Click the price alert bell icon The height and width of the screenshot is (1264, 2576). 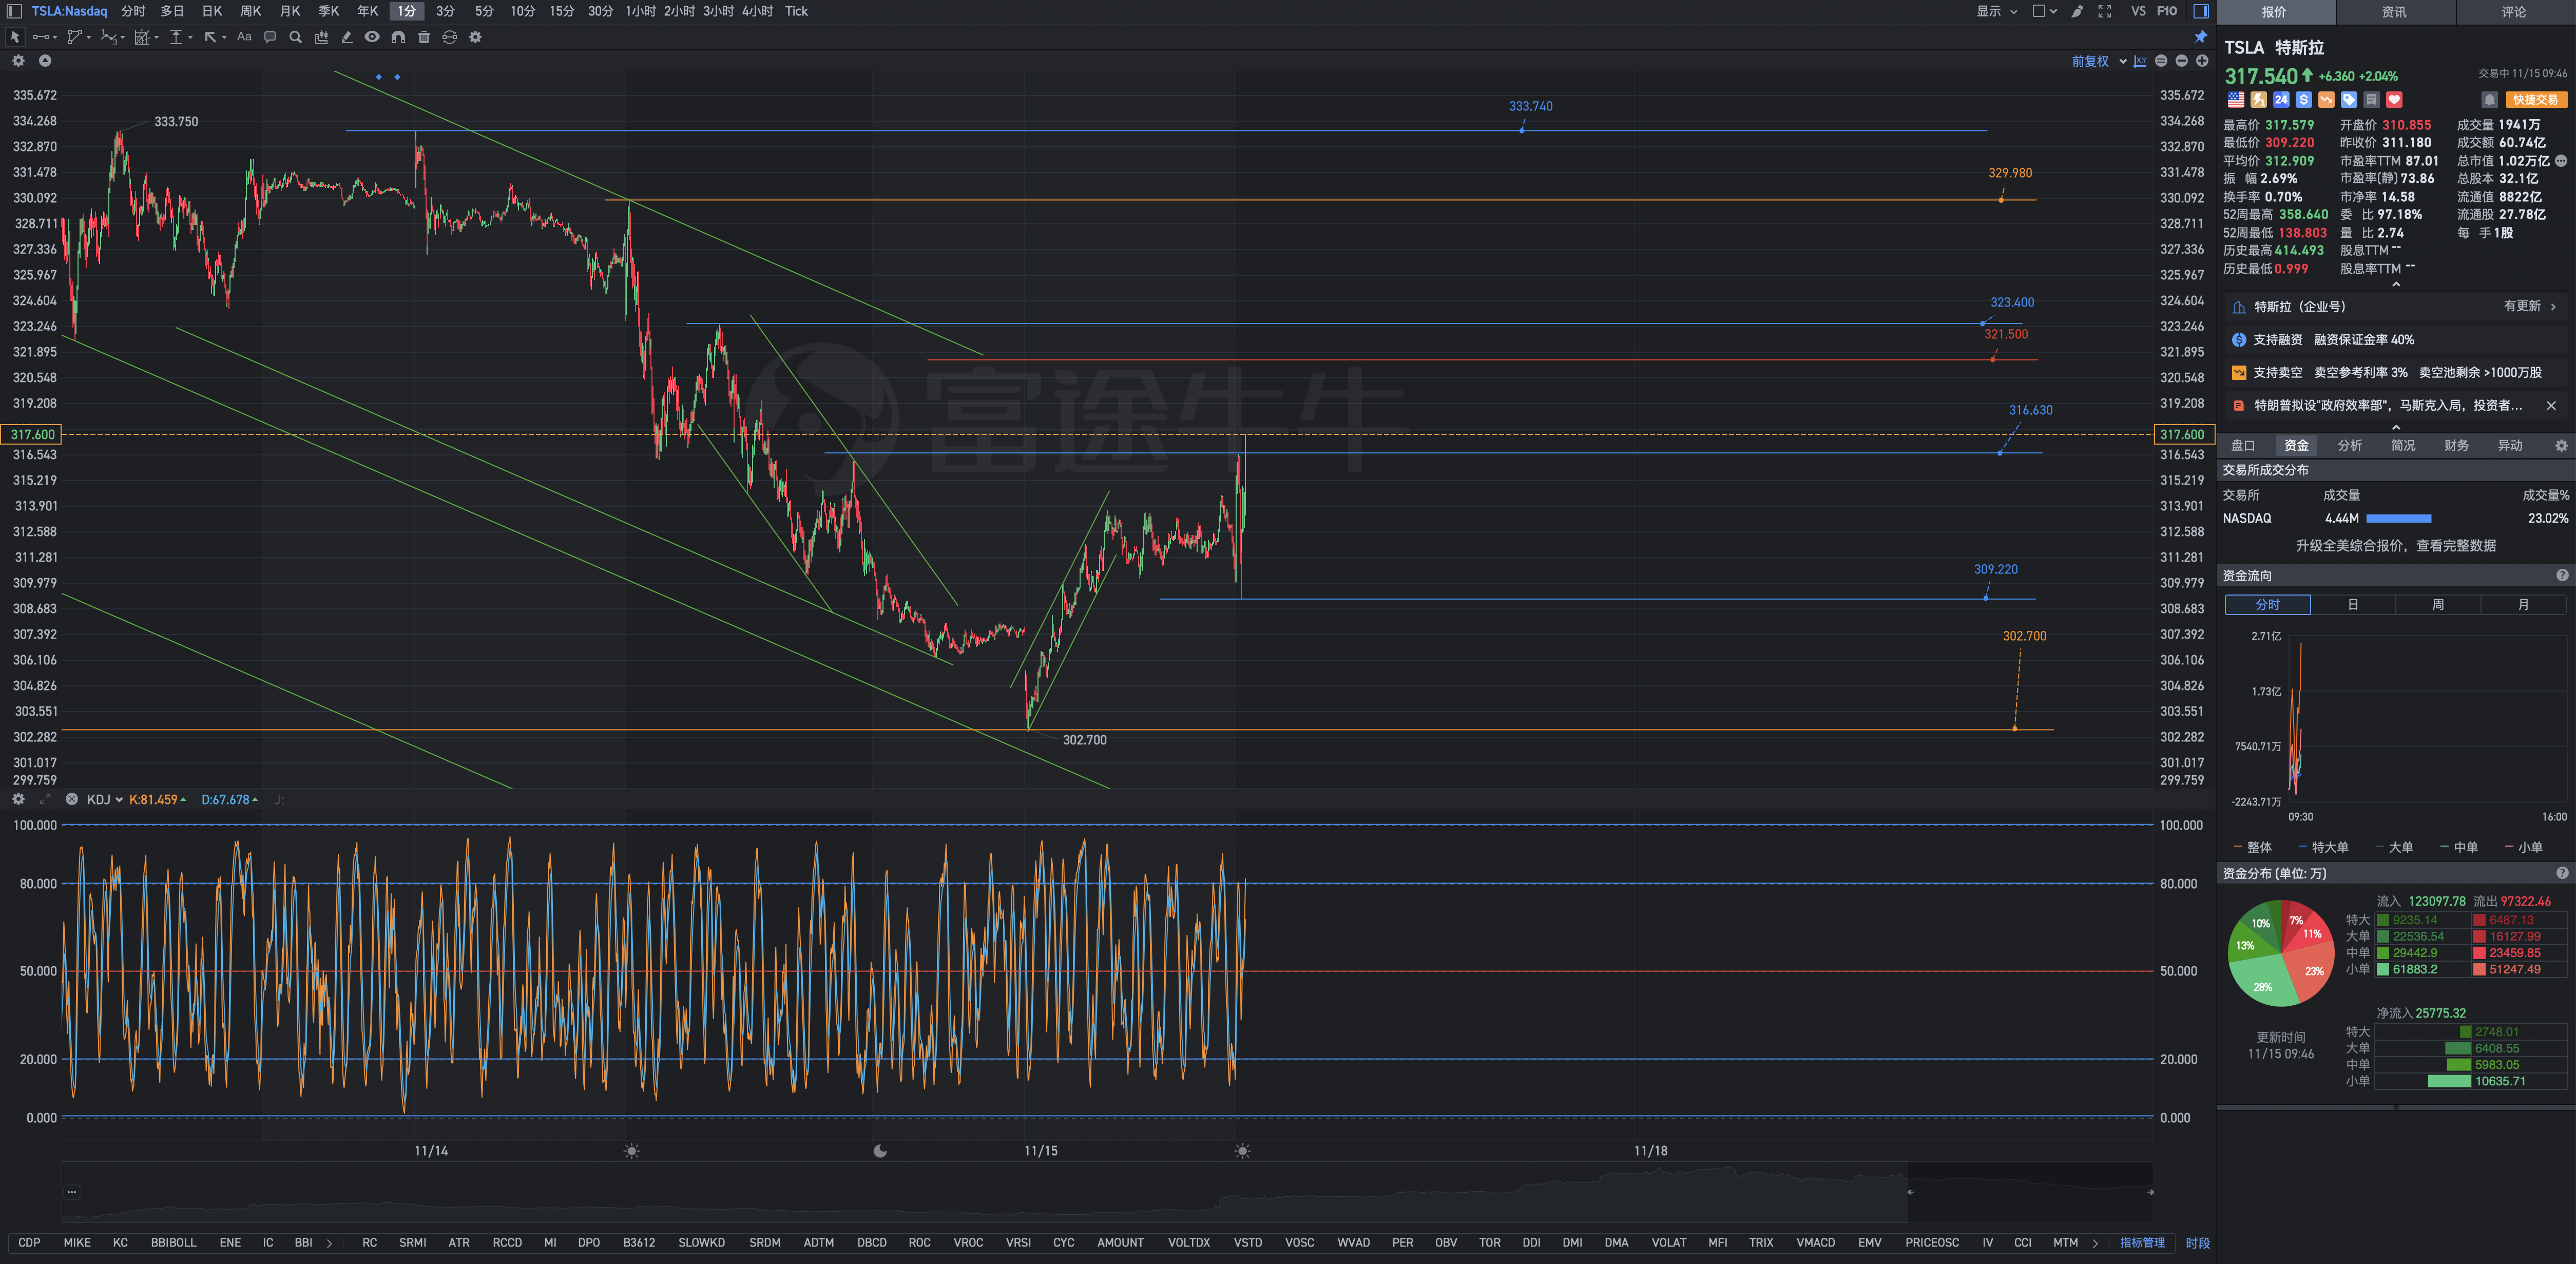(2490, 100)
